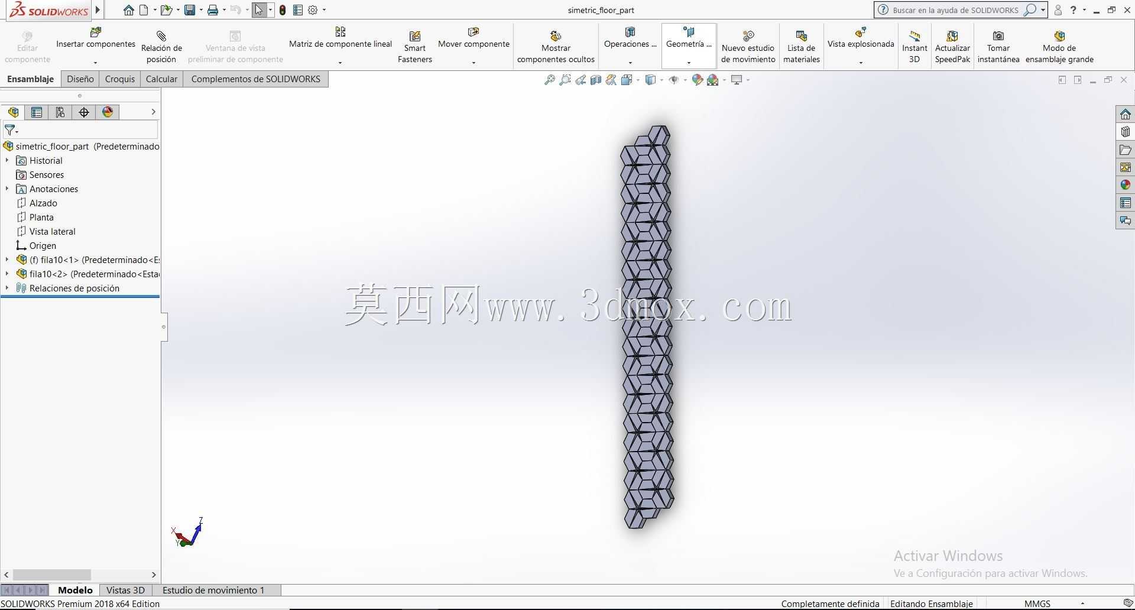
Task: Print the document with the printer icon
Action: (213, 10)
